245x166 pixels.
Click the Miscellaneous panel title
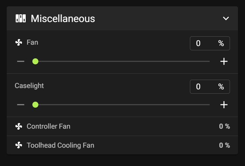(x=63, y=19)
